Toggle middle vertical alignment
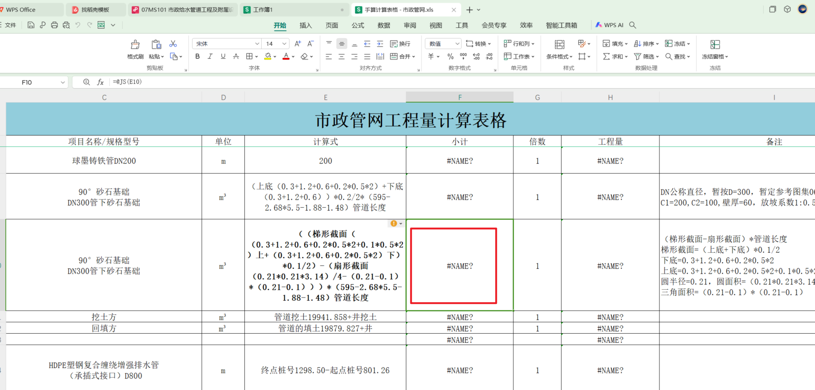Viewport: 815px width, 390px height. click(x=341, y=43)
